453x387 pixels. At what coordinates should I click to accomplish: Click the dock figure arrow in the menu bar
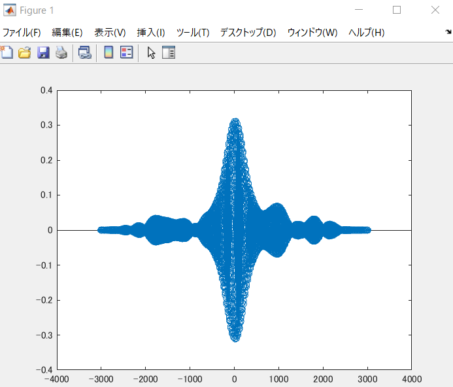point(448,32)
